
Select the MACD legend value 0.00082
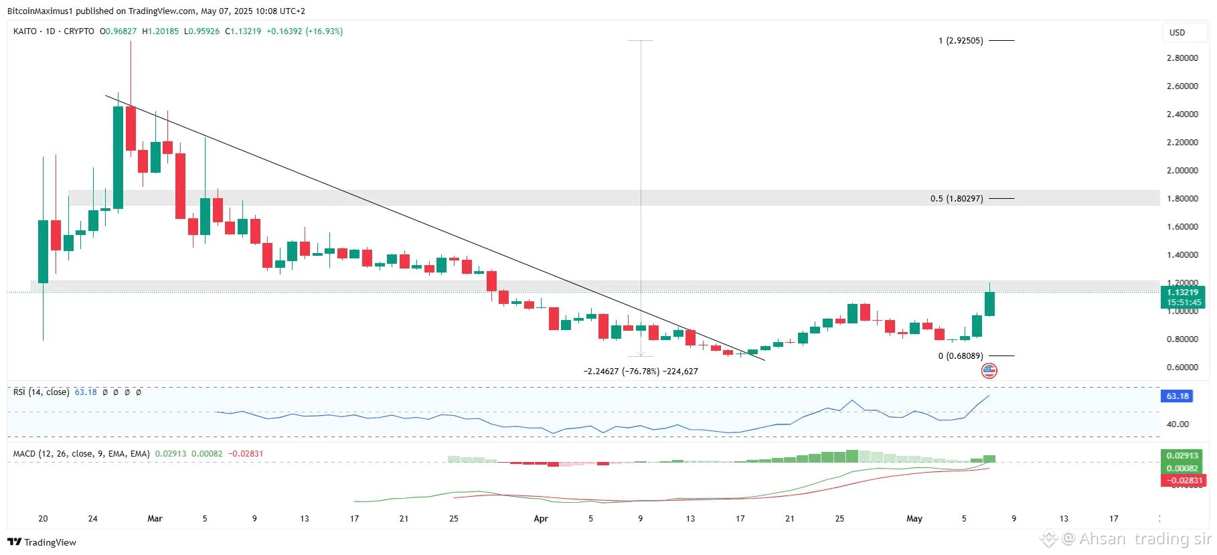(207, 454)
